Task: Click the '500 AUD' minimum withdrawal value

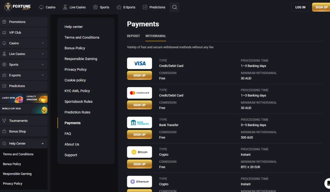Action: (x=247, y=137)
